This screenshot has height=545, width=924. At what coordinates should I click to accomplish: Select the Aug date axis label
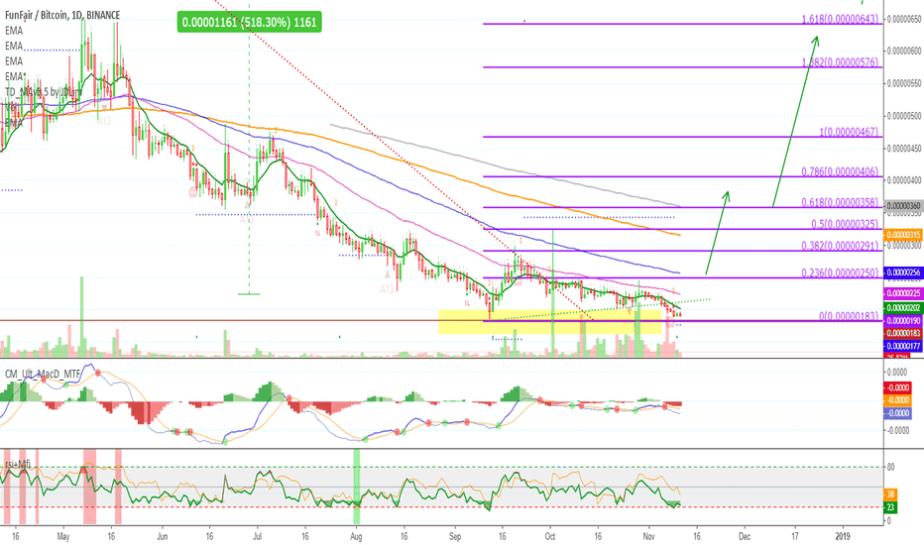[x=355, y=536]
